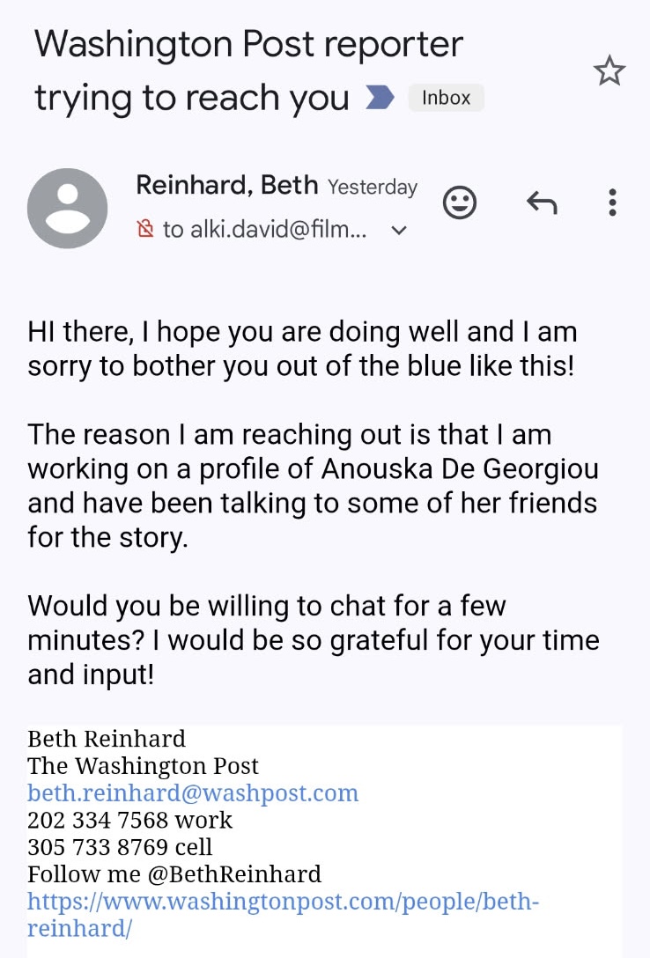Add an emoji reaction to the email
This screenshot has width=650, height=958.
458,203
